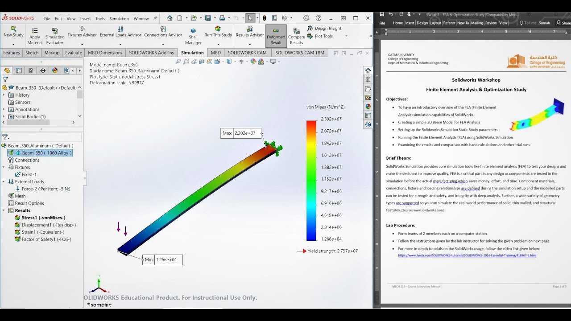
Task: Click the Rebuild traffic light icon
Action: 265,18
